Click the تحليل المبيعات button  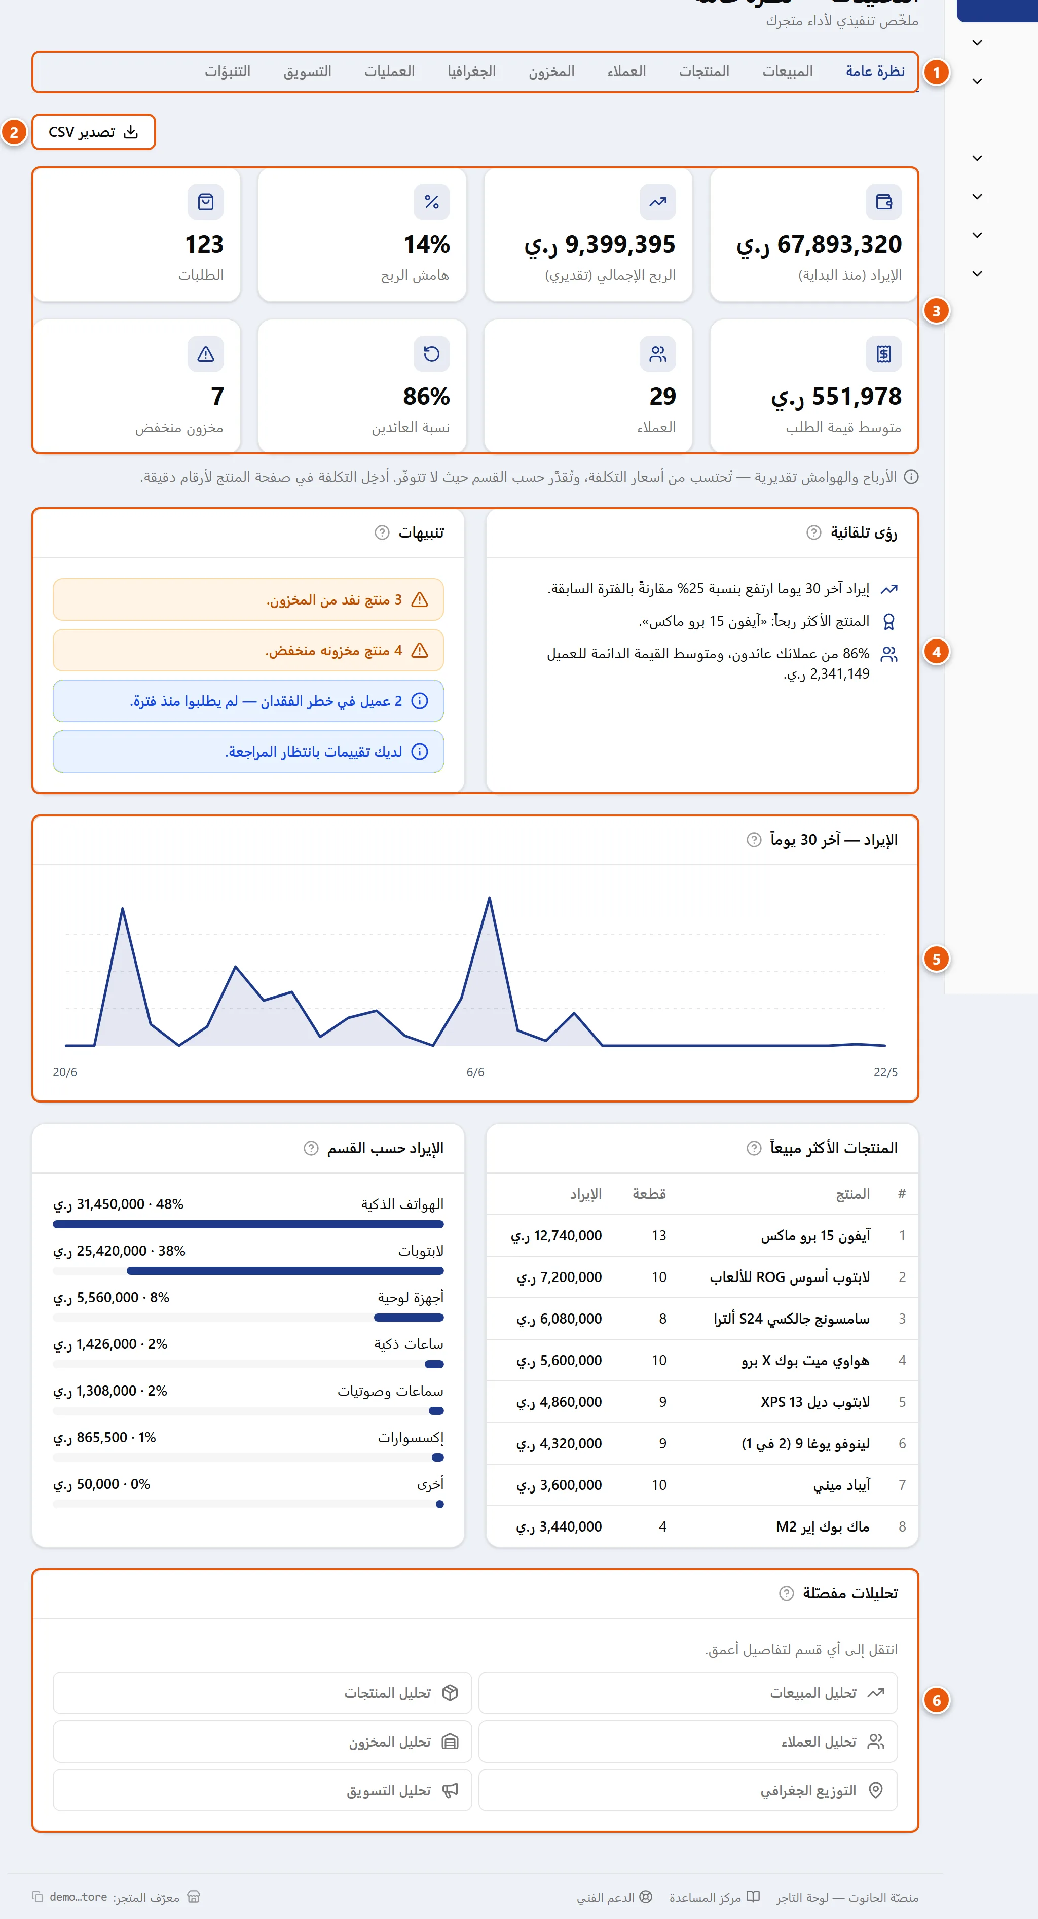click(x=688, y=1693)
